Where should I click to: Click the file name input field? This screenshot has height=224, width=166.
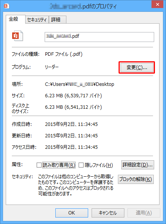tap(99, 37)
